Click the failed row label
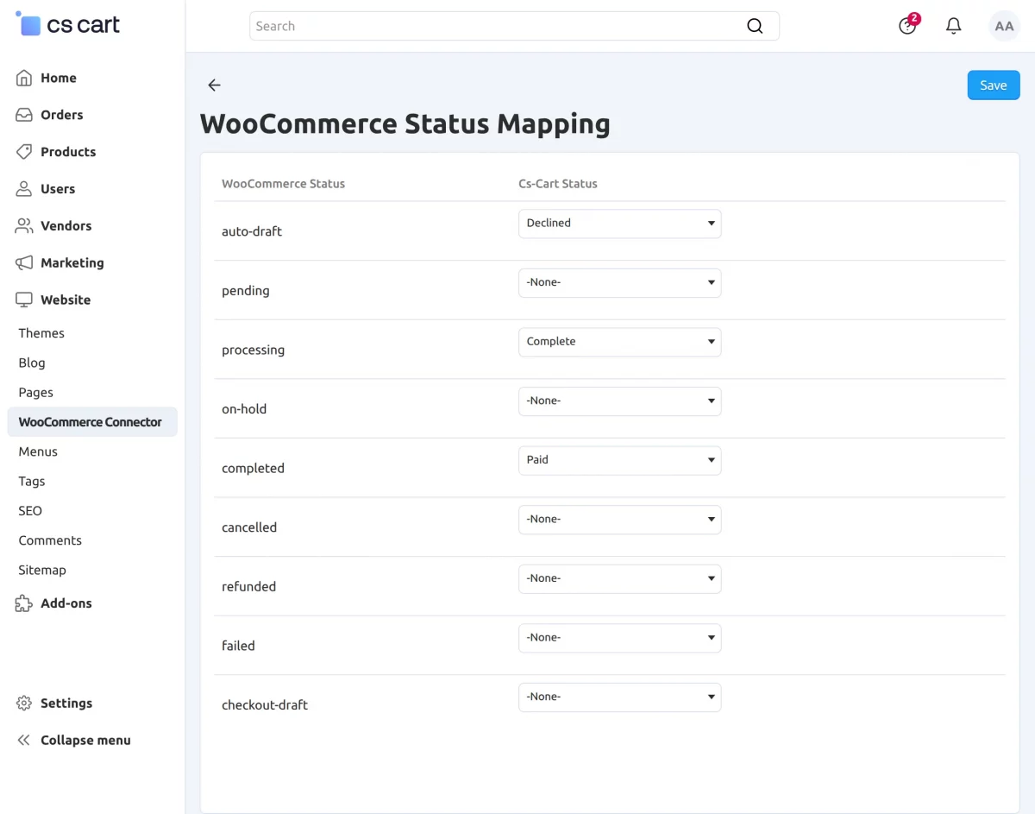This screenshot has width=1035, height=814. 238,646
